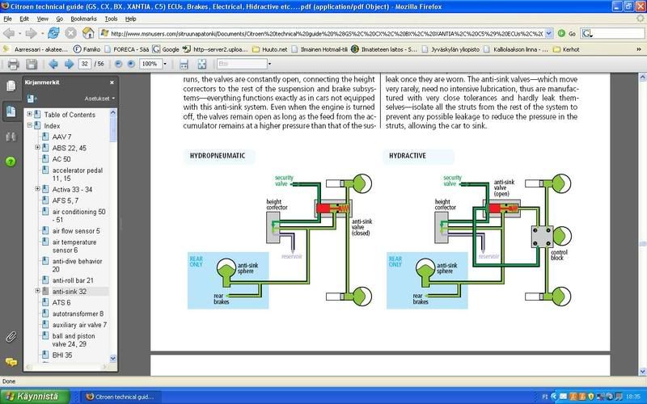
Task: Go to previous PDF page
Action: click(53, 64)
